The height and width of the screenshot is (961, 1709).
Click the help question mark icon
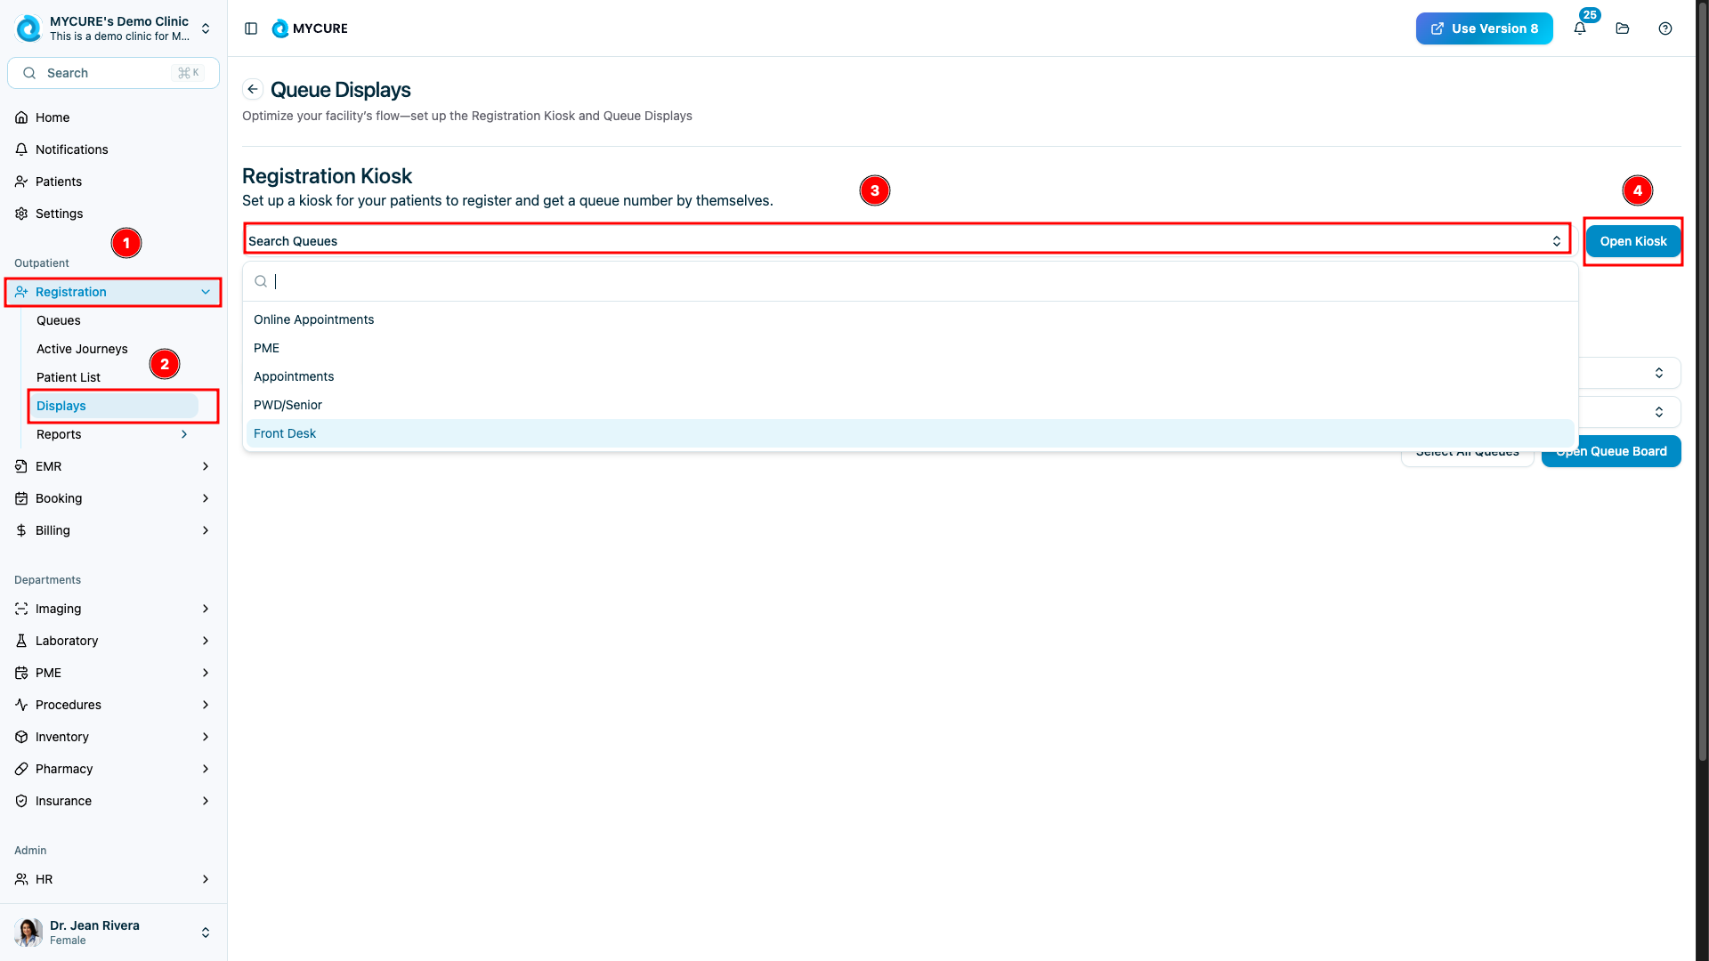coord(1665,28)
